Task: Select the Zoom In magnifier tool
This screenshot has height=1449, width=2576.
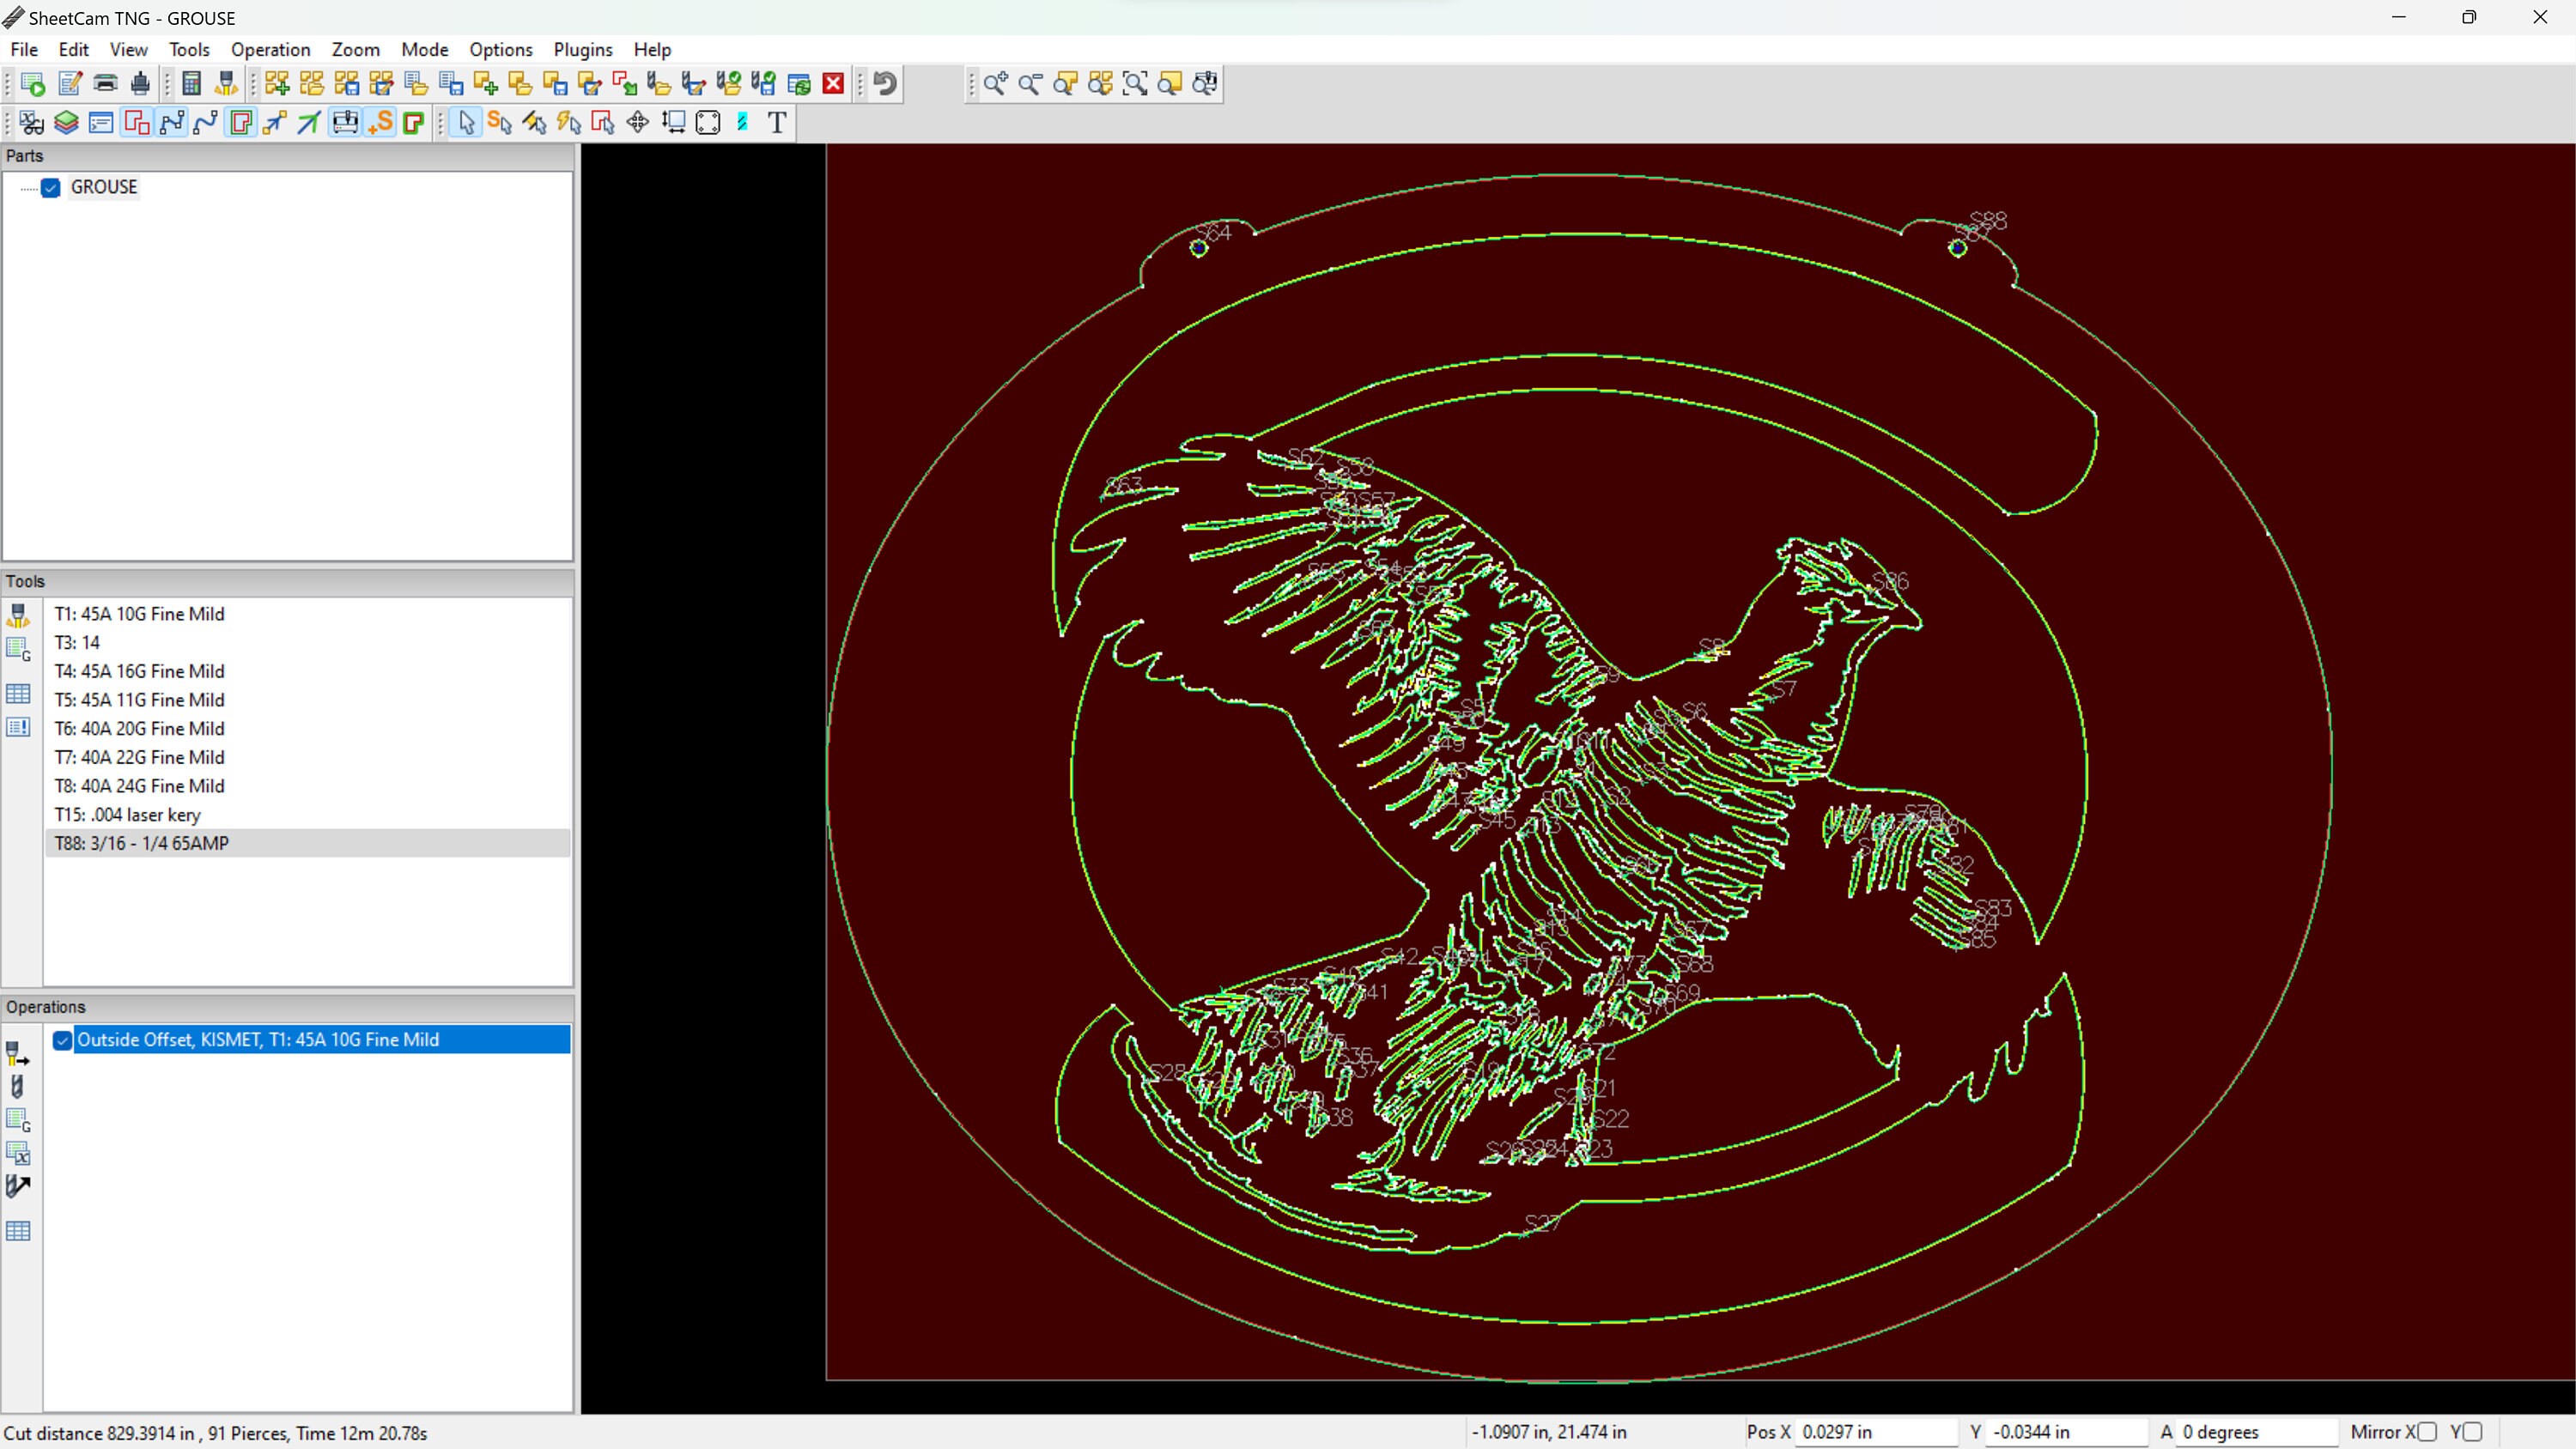Action: click(x=996, y=84)
